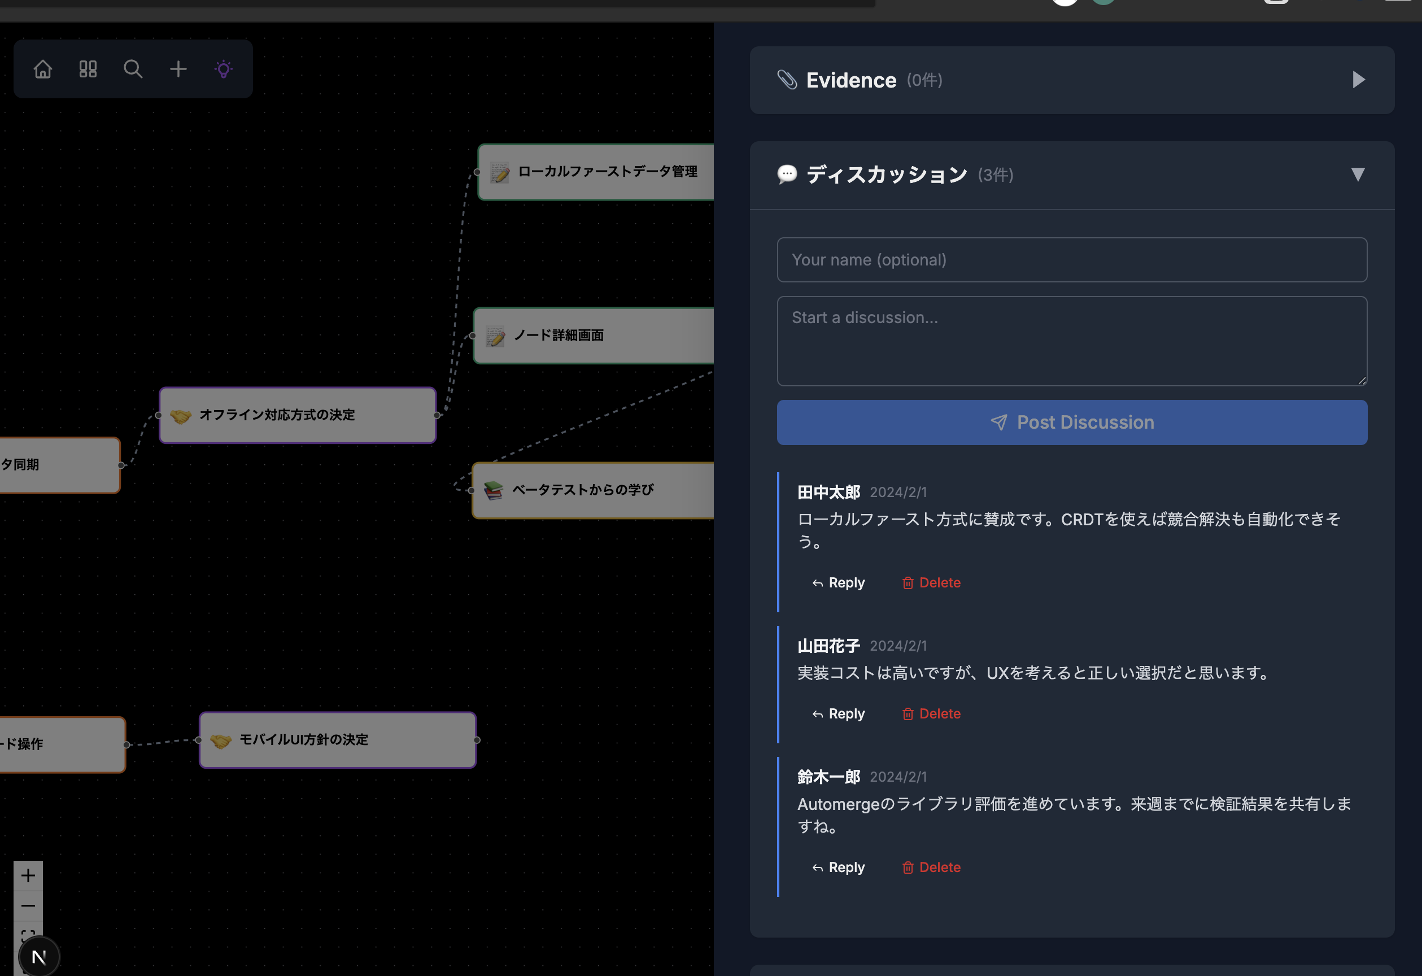Activate the search magnifier icon
This screenshot has height=976, width=1422.
[133, 68]
